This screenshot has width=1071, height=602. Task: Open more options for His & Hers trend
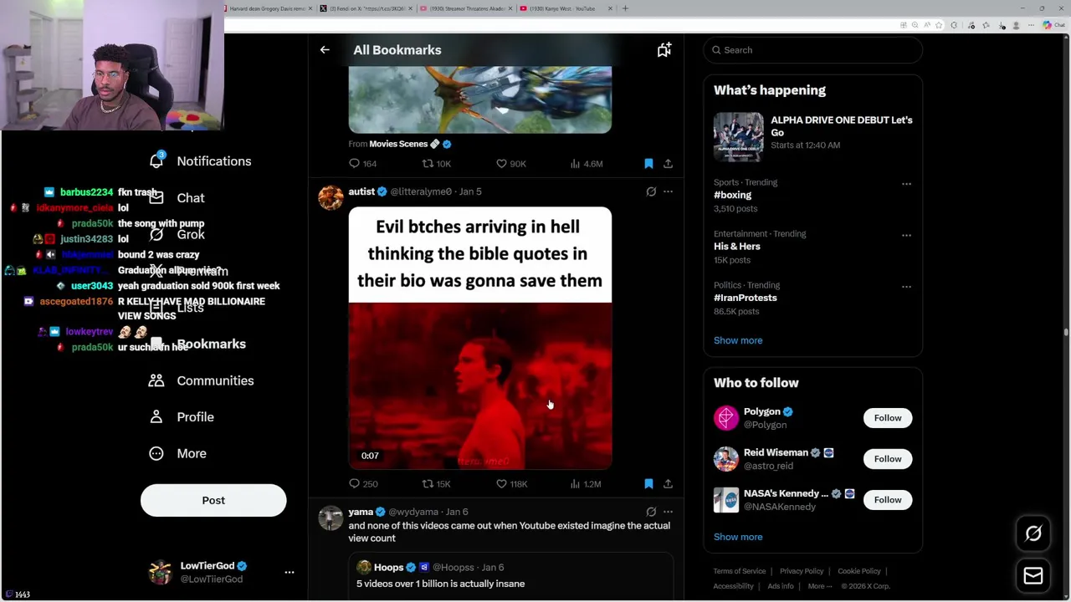[906, 236]
